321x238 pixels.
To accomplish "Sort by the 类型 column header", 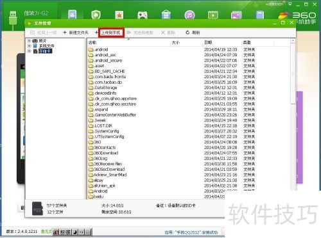I will [x=247, y=42].
